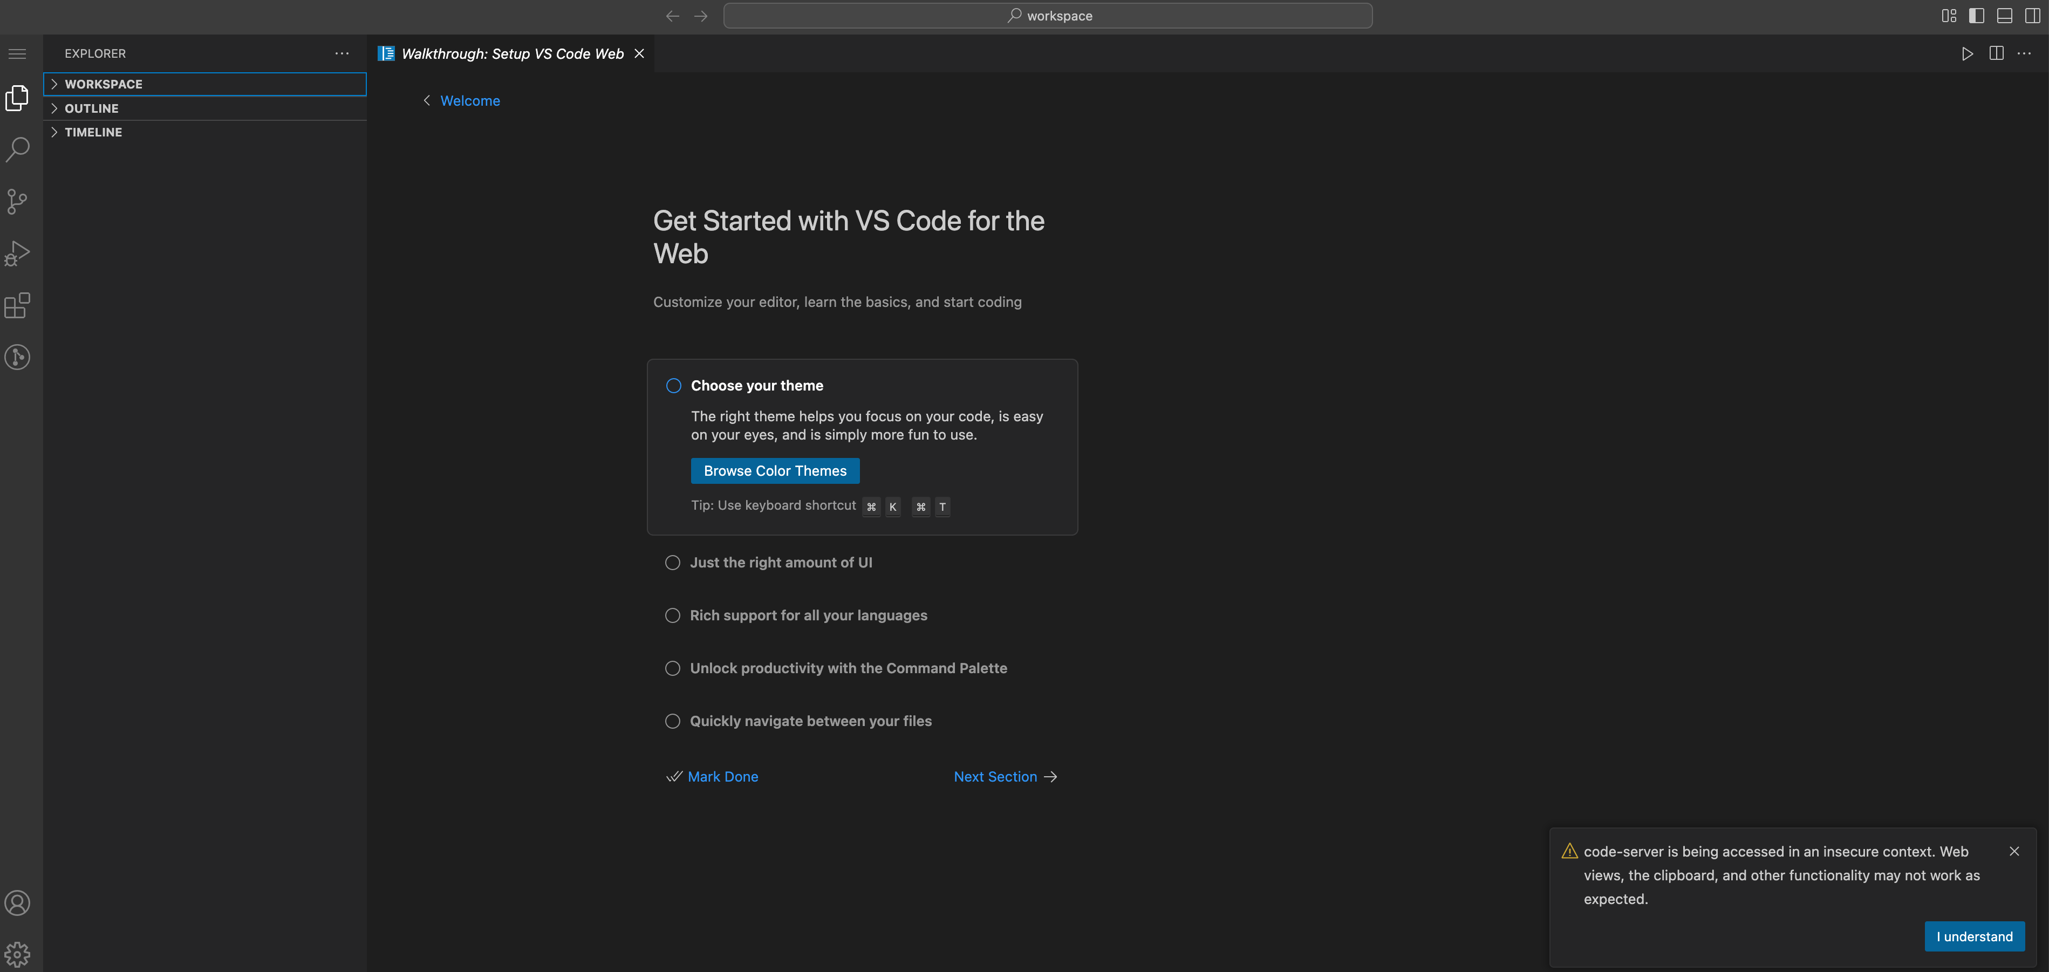Screen dimensions: 2049x972
Task: Check the Command Palette step circle
Action: [673, 668]
